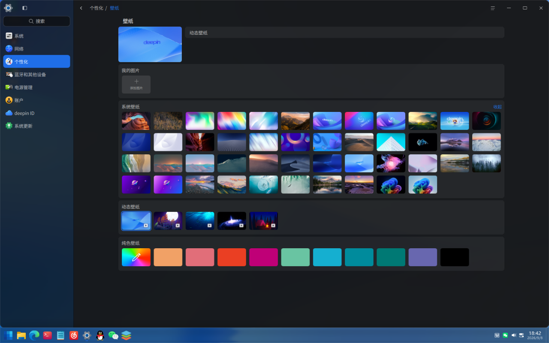Open QQ penguin icon in taskbar
Screen dimensions: 549x343
coord(100,335)
